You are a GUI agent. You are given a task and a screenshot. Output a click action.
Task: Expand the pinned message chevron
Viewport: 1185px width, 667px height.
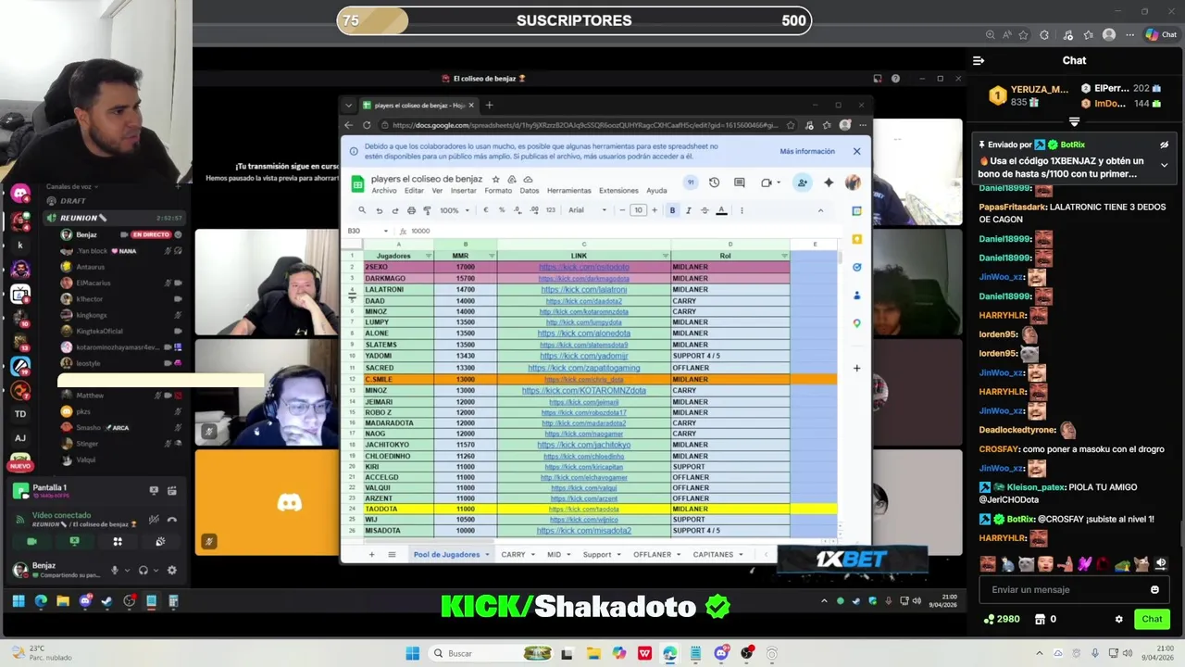(x=1165, y=166)
